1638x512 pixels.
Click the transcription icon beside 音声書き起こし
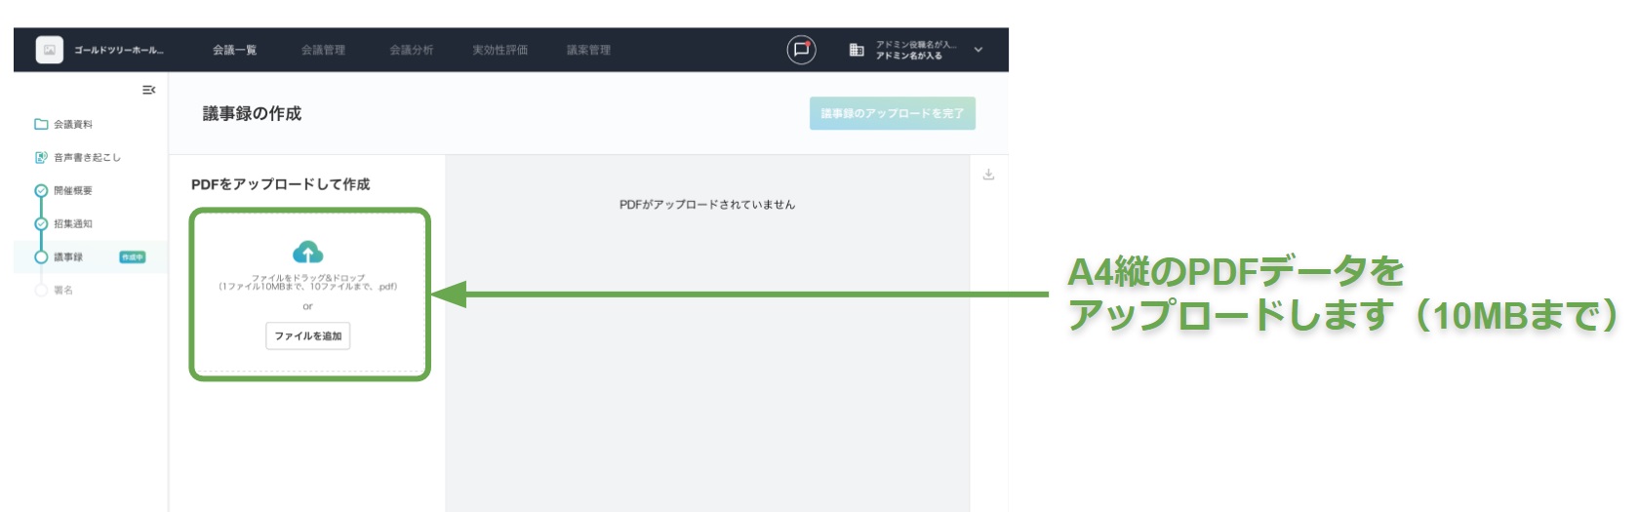click(x=41, y=157)
